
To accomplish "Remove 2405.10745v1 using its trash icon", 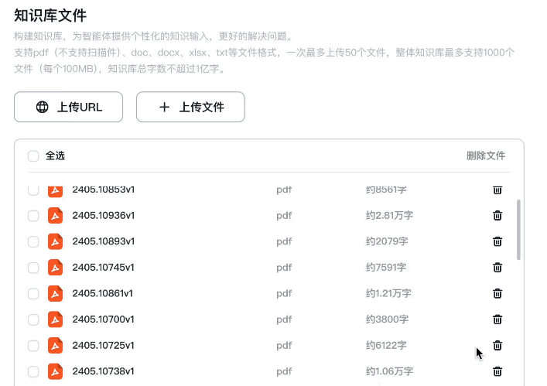I will coord(497,268).
